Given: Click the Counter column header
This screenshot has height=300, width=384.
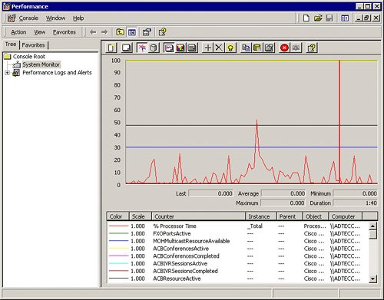Looking at the screenshot, I should click(x=199, y=216).
